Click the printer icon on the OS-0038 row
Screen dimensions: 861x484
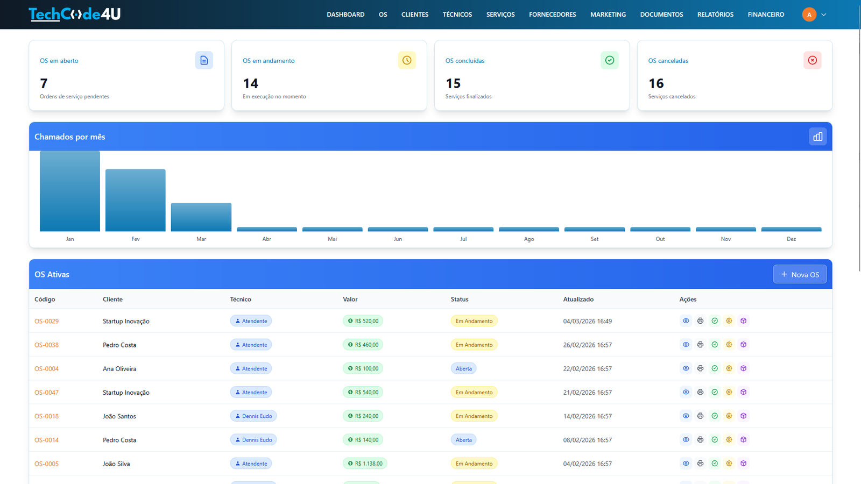[700, 344]
